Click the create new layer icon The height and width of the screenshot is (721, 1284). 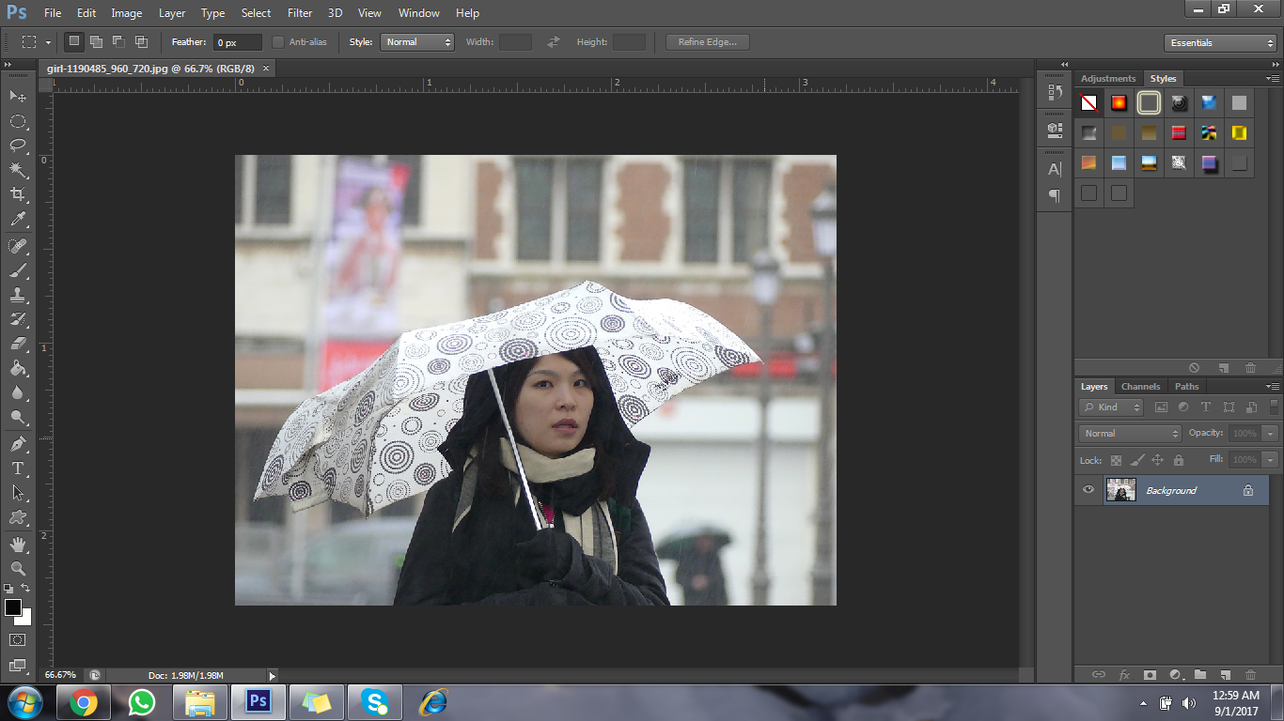click(1225, 674)
